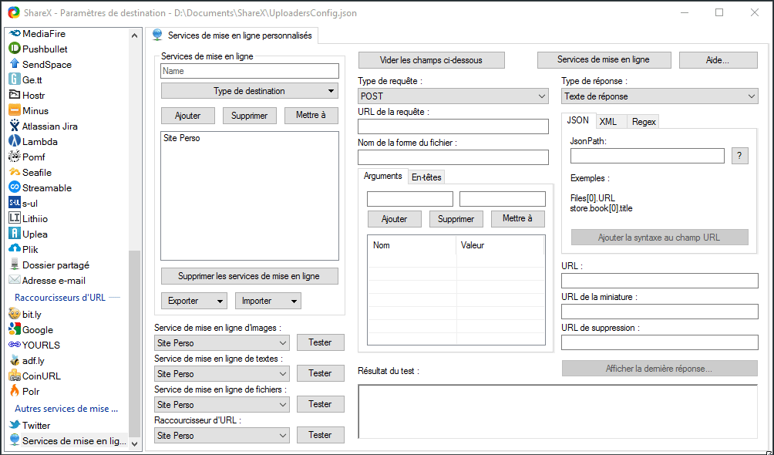Open the Plik uploader settings
Screen dimensions: 774x455
(x=29, y=249)
